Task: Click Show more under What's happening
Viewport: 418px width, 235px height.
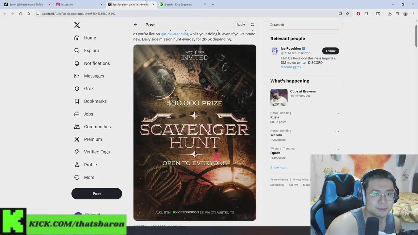Action: pos(279,168)
